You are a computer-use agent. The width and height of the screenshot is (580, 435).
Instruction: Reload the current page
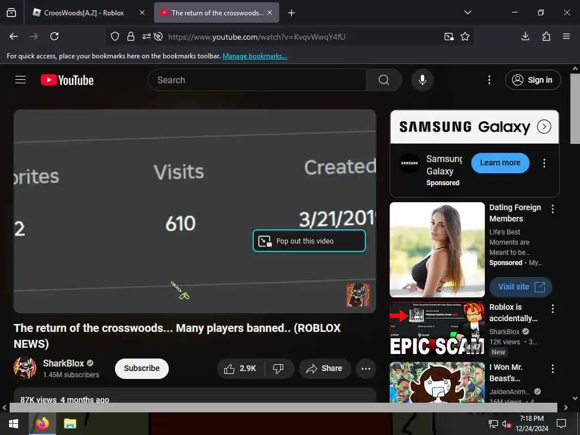point(54,36)
